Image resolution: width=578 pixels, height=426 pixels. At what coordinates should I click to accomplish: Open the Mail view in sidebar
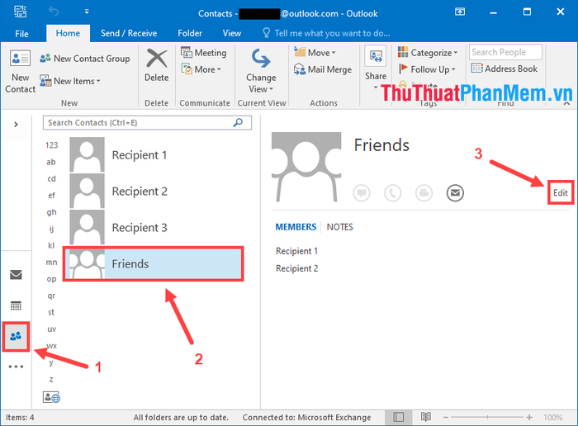(16, 275)
